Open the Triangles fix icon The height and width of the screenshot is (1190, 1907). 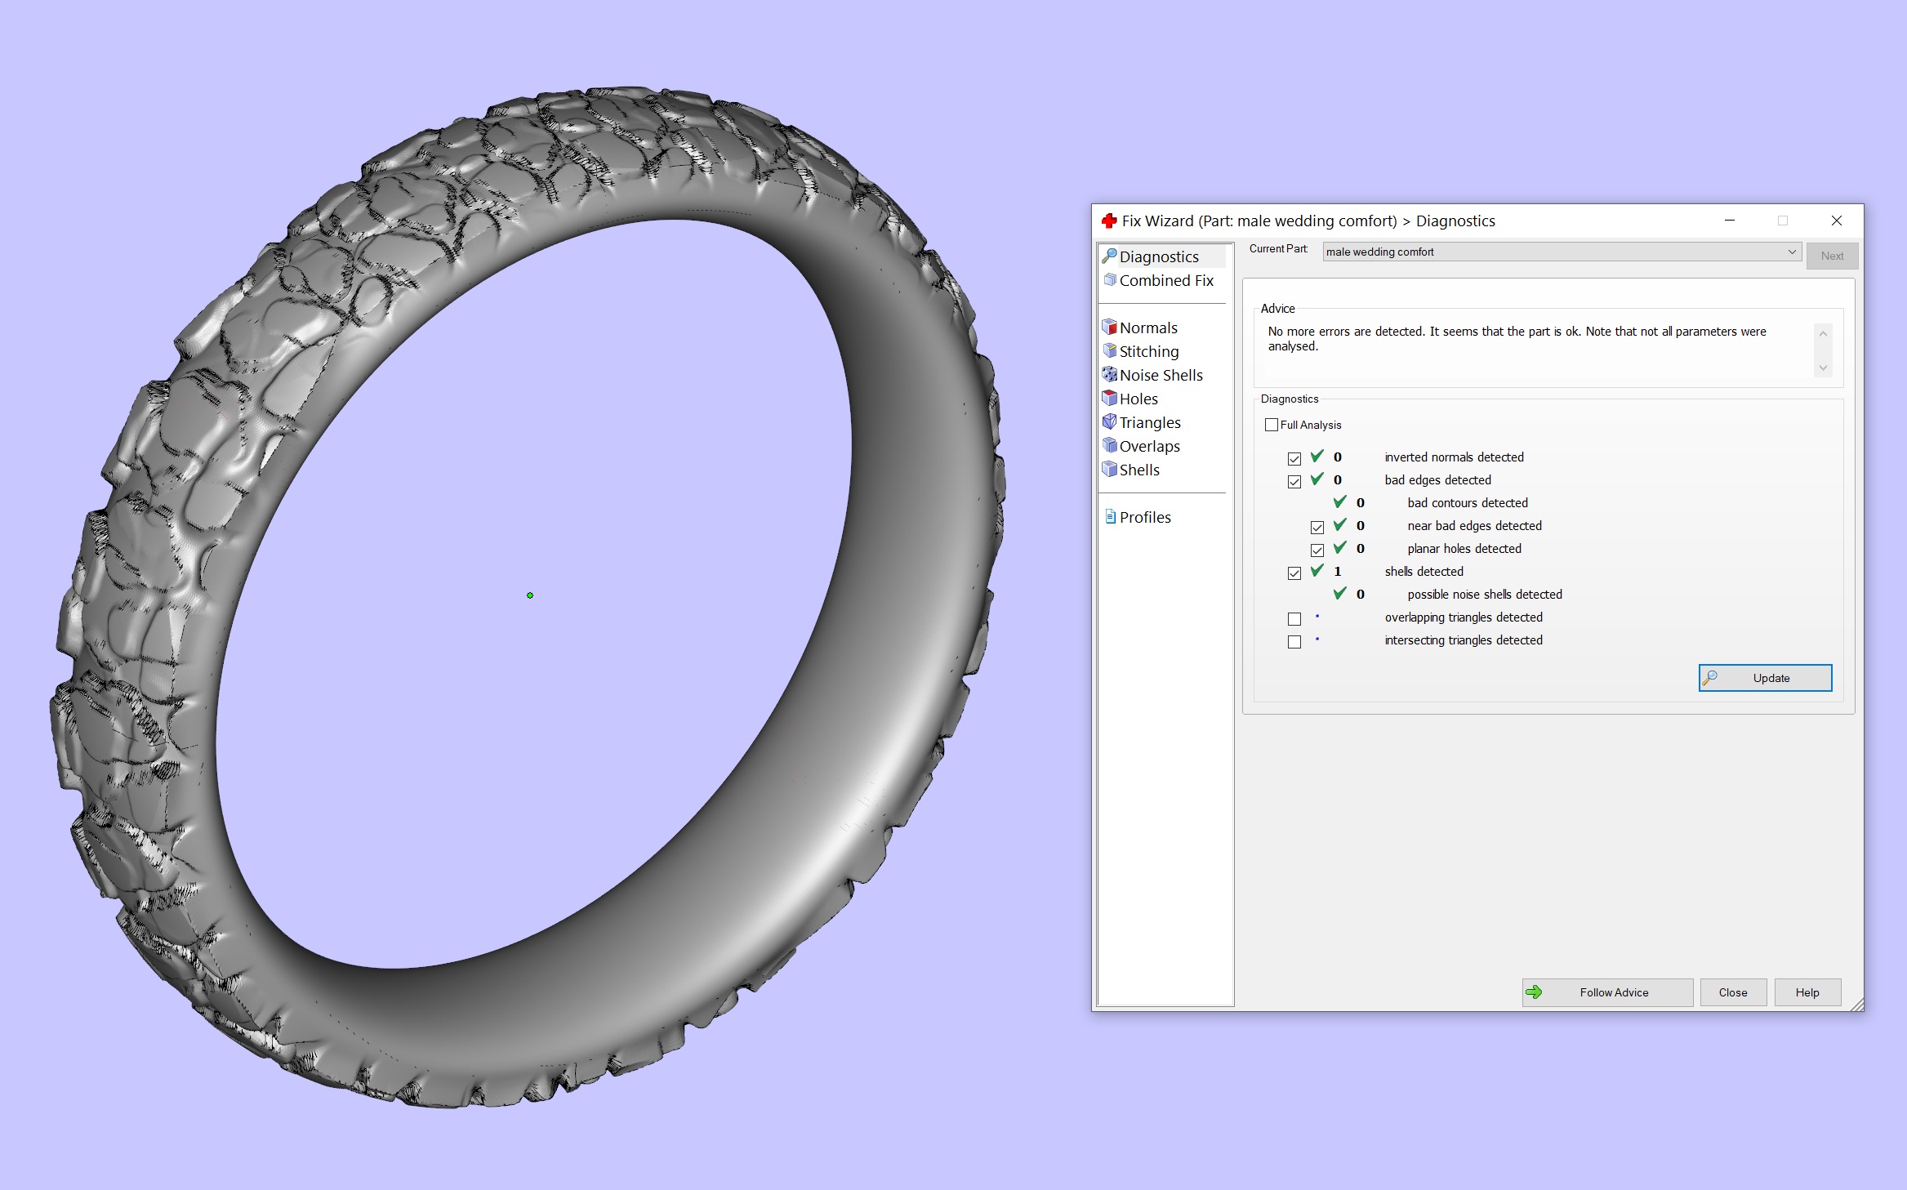[1109, 422]
